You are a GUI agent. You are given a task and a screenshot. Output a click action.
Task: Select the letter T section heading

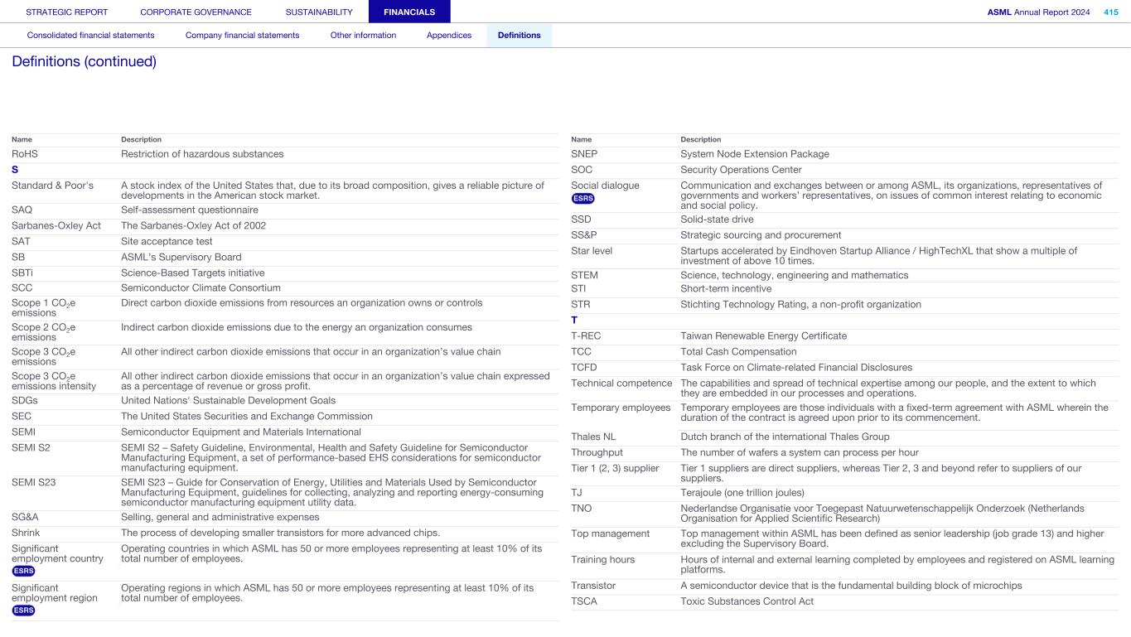[574, 320]
